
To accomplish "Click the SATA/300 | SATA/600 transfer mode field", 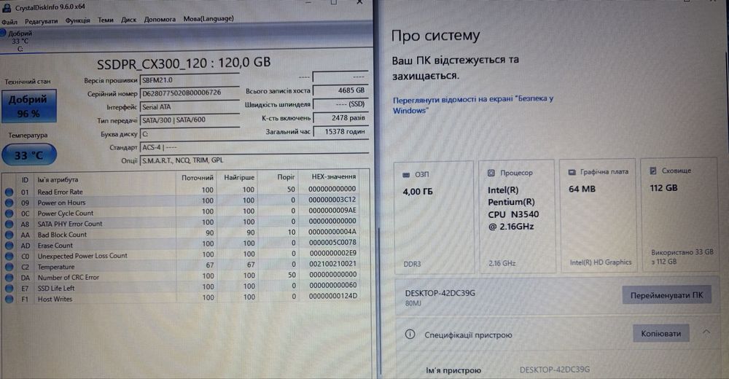I will click(190, 120).
